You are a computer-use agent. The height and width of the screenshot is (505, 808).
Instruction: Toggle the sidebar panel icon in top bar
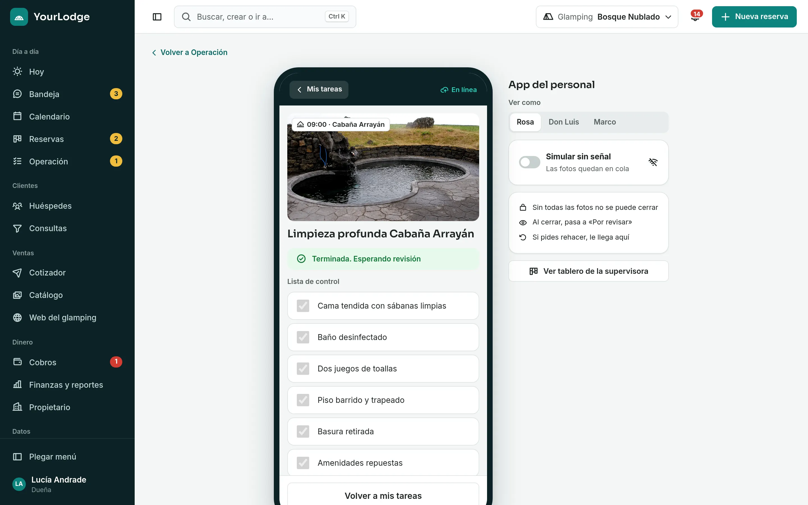[157, 17]
